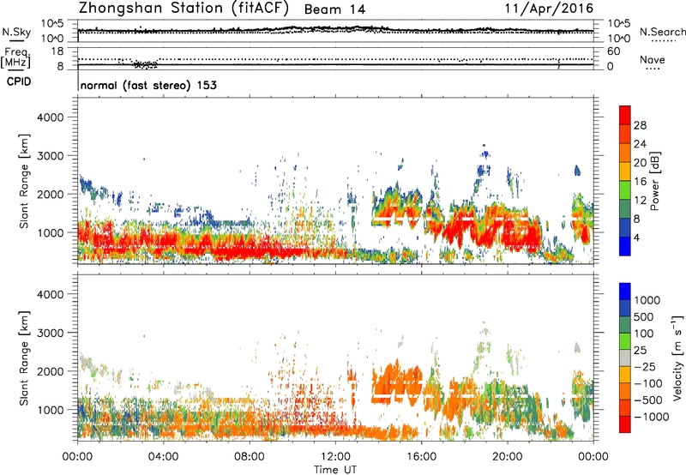Screen dimensions: 686x475
Task: Click the '4000' range label on the power panel
Action: (x=50, y=117)
